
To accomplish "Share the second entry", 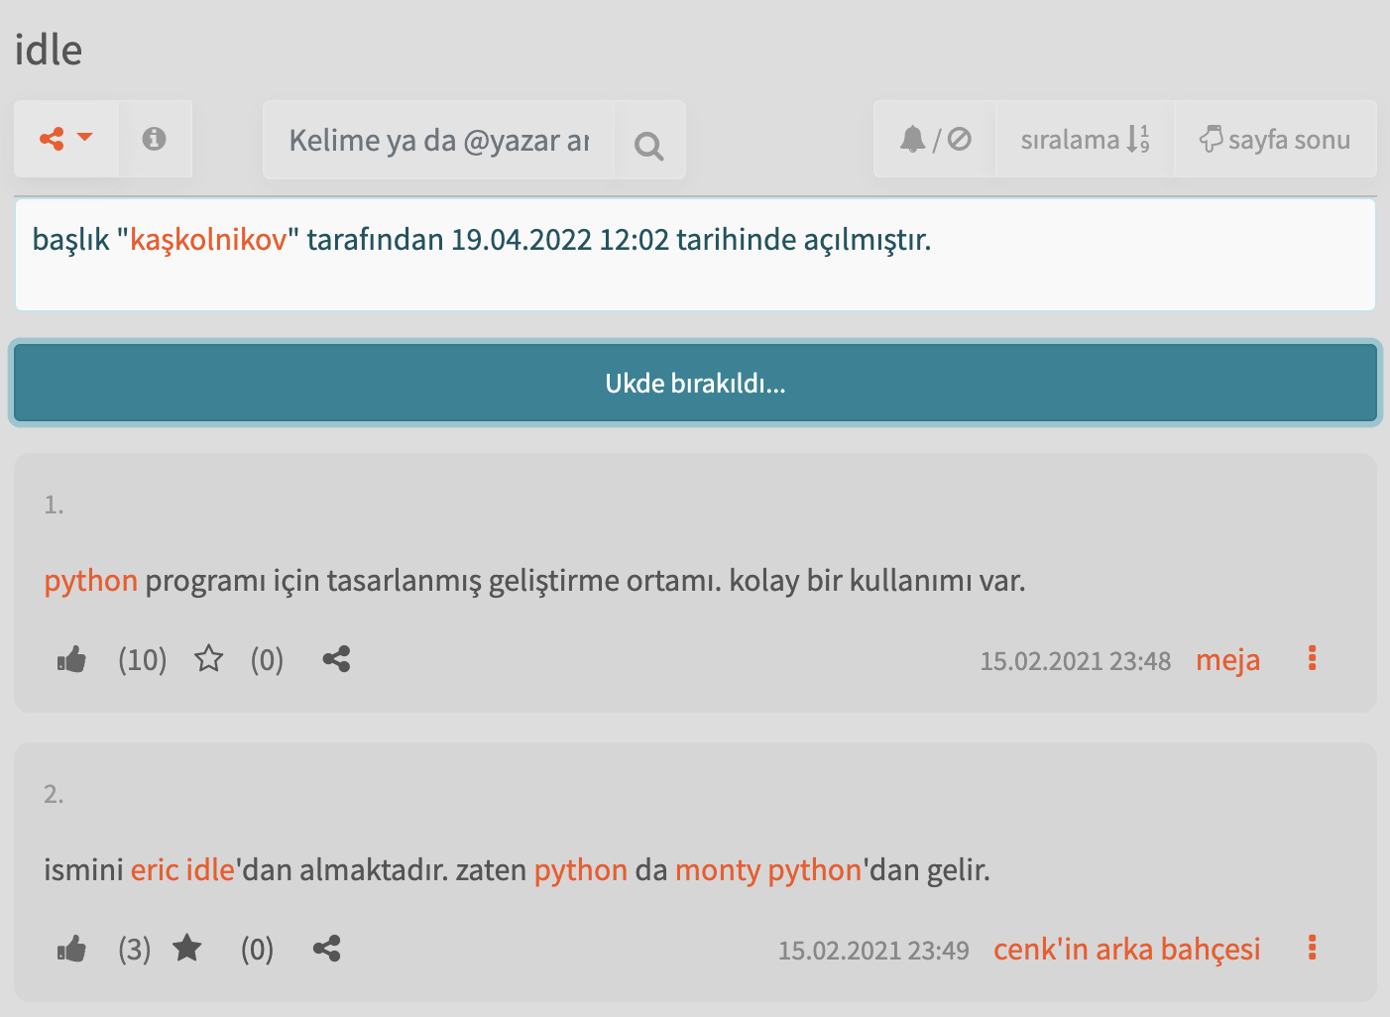I will coord(327,949).
